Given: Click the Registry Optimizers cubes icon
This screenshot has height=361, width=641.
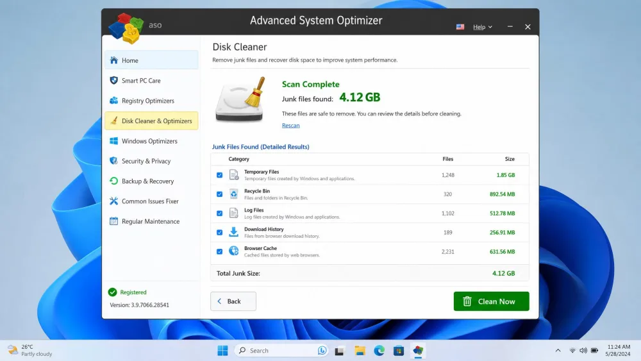Looking at the screenshot, I should 113,101.
